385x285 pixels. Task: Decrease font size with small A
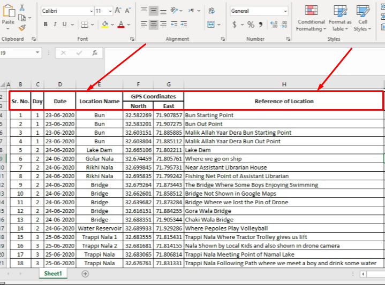(127, 11)
